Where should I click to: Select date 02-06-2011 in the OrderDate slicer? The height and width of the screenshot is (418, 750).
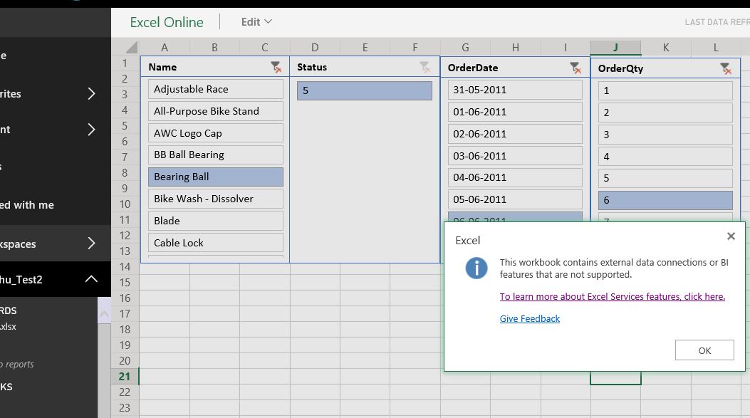(515, 134)
